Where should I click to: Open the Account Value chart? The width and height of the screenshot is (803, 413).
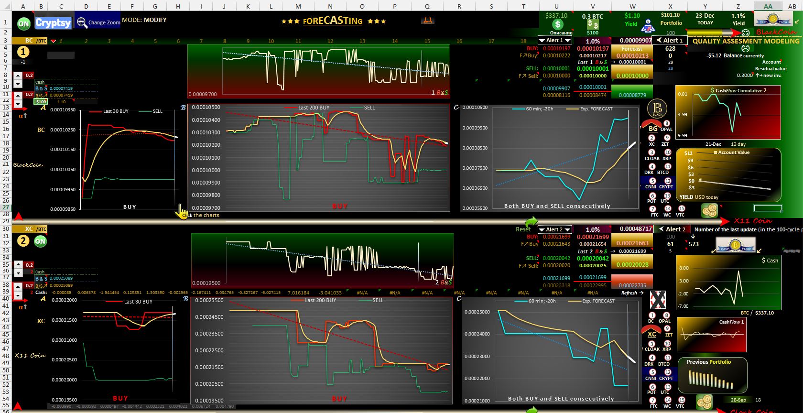point(728,174)
